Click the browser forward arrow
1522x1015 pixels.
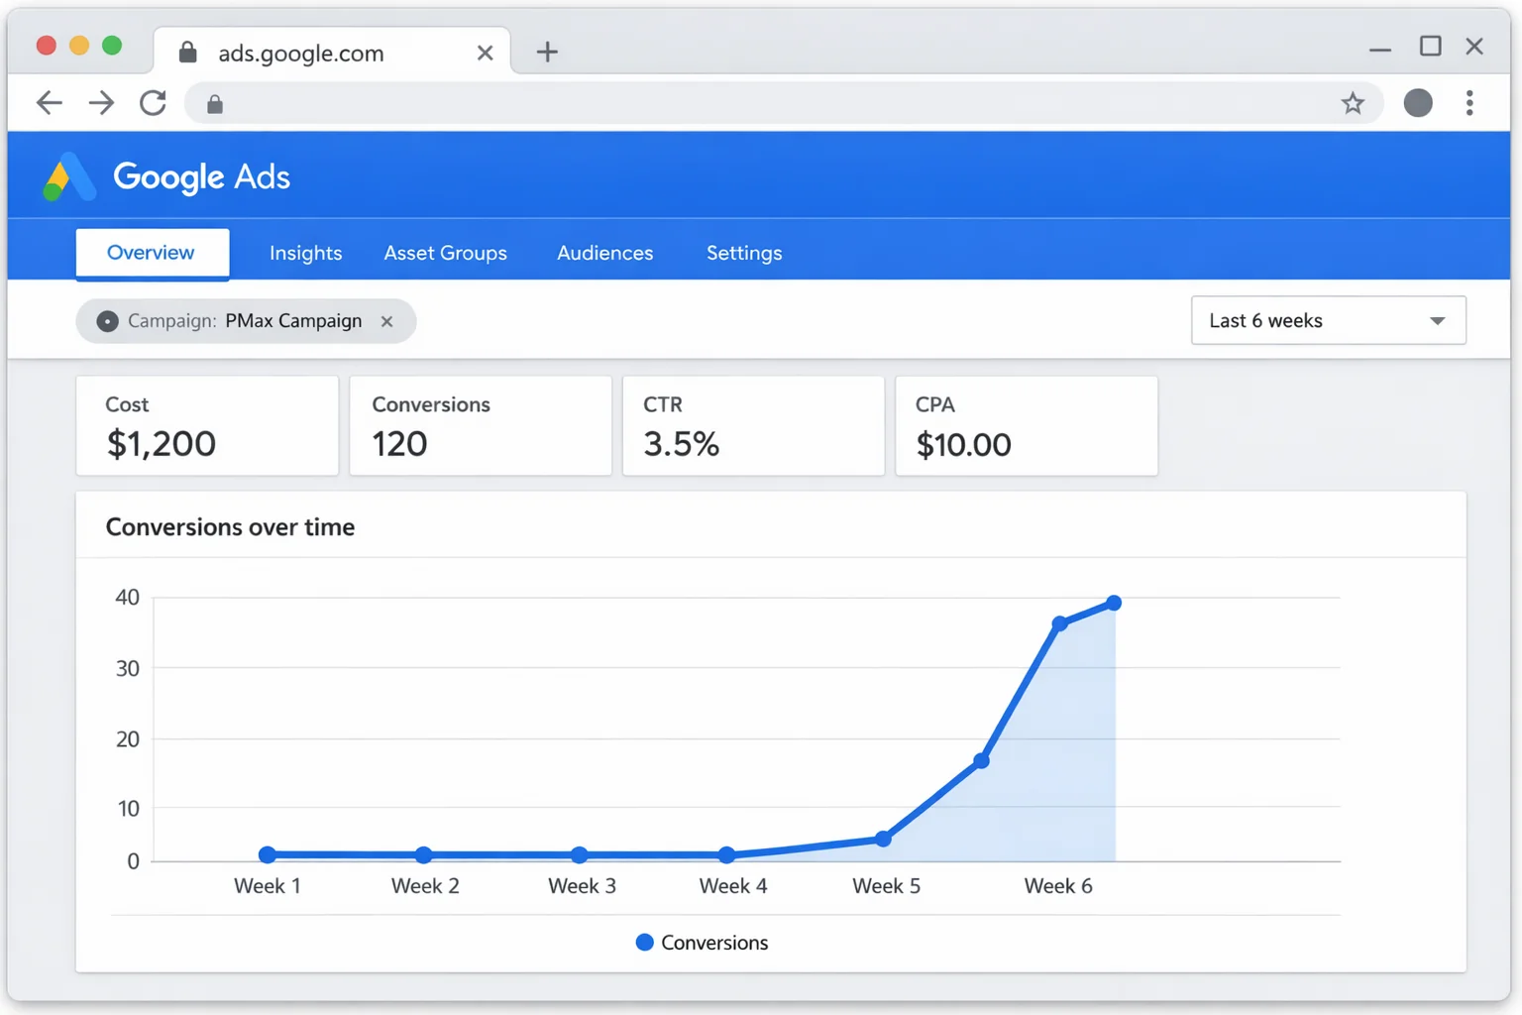coord(101,103)
